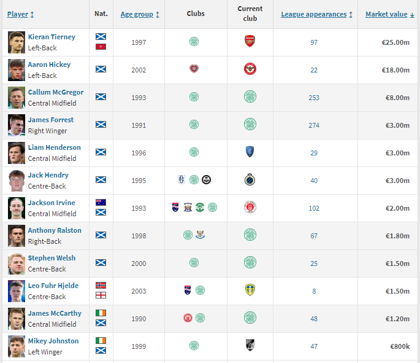Click Anthony Ralston's portrait thumbnail
Viewport: 420px width, 363px height.
[17, 236]
